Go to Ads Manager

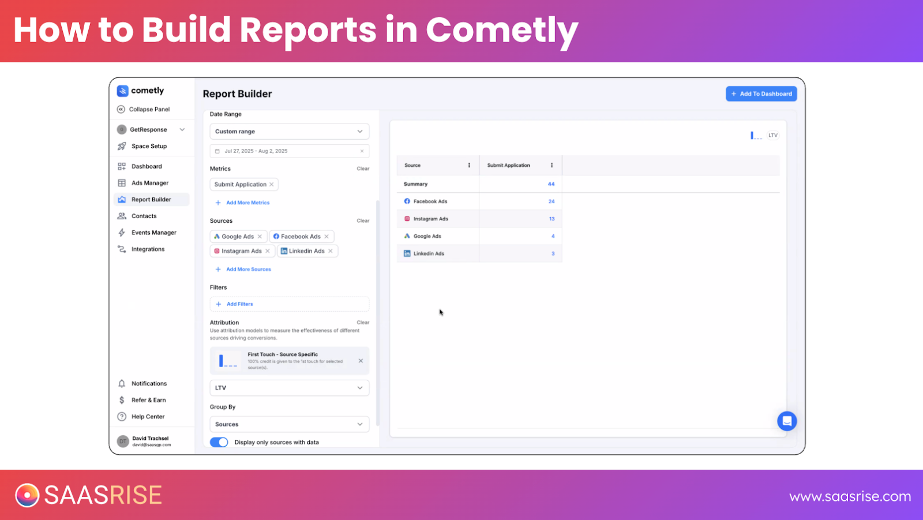[149, 183]
